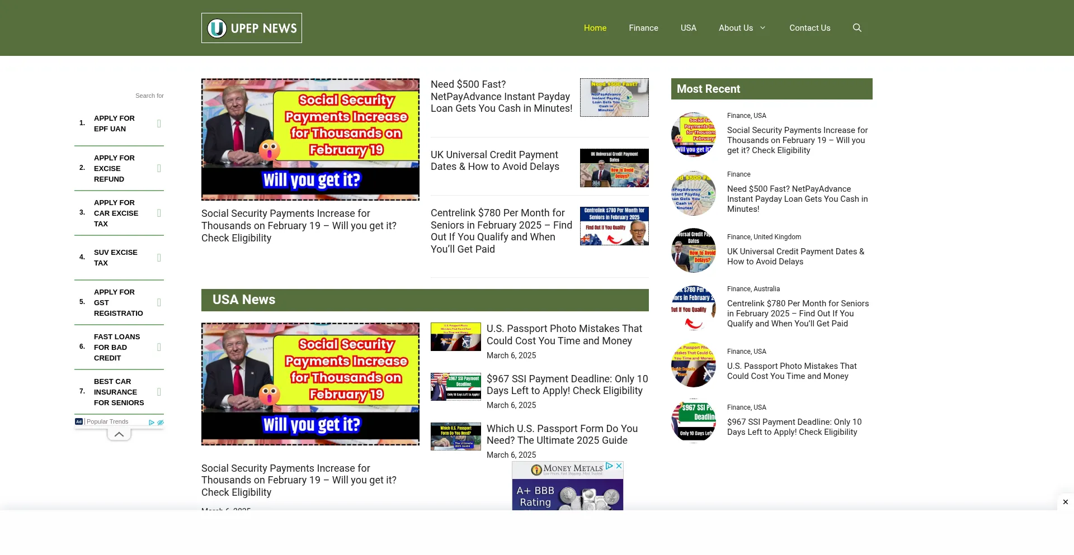The height and width of the screenshot is (555, 1074).
Task: Open arrow for FAST LOANS FOR BAD CREDIT
Action: pos(159,347)
